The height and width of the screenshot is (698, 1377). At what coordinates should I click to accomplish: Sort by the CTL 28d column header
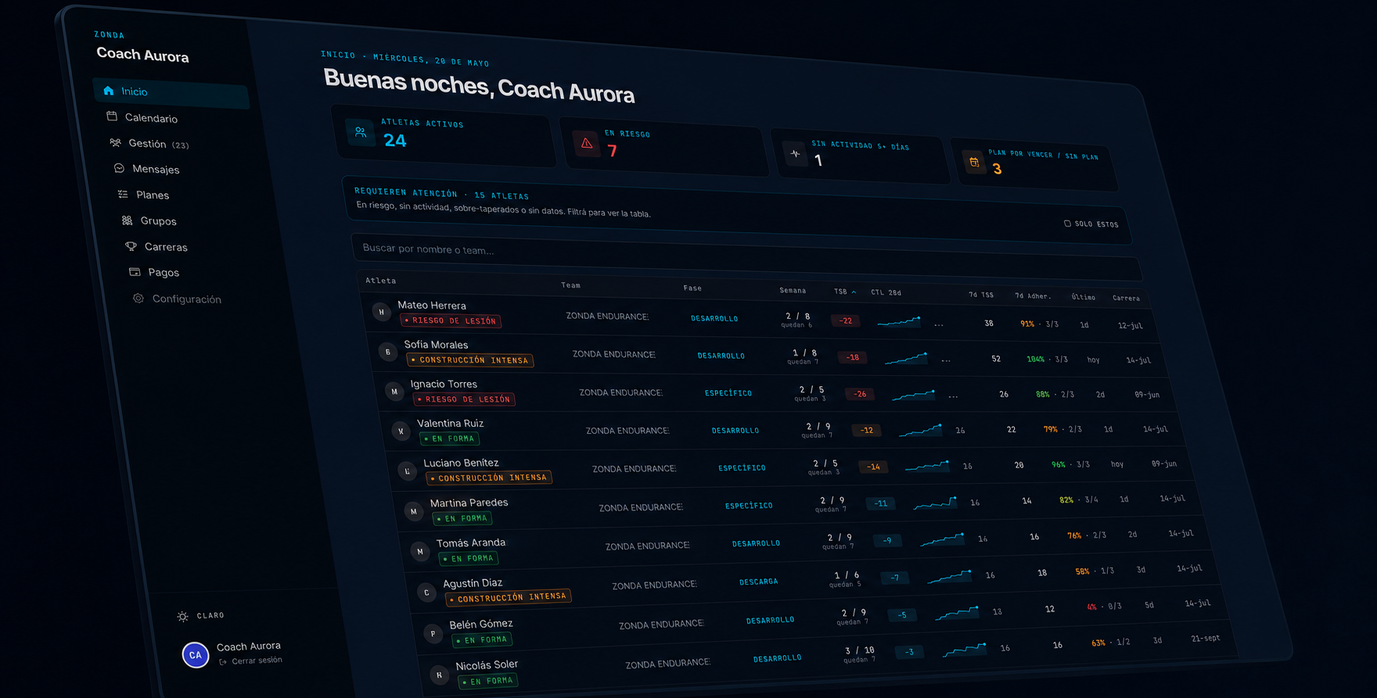886,292
